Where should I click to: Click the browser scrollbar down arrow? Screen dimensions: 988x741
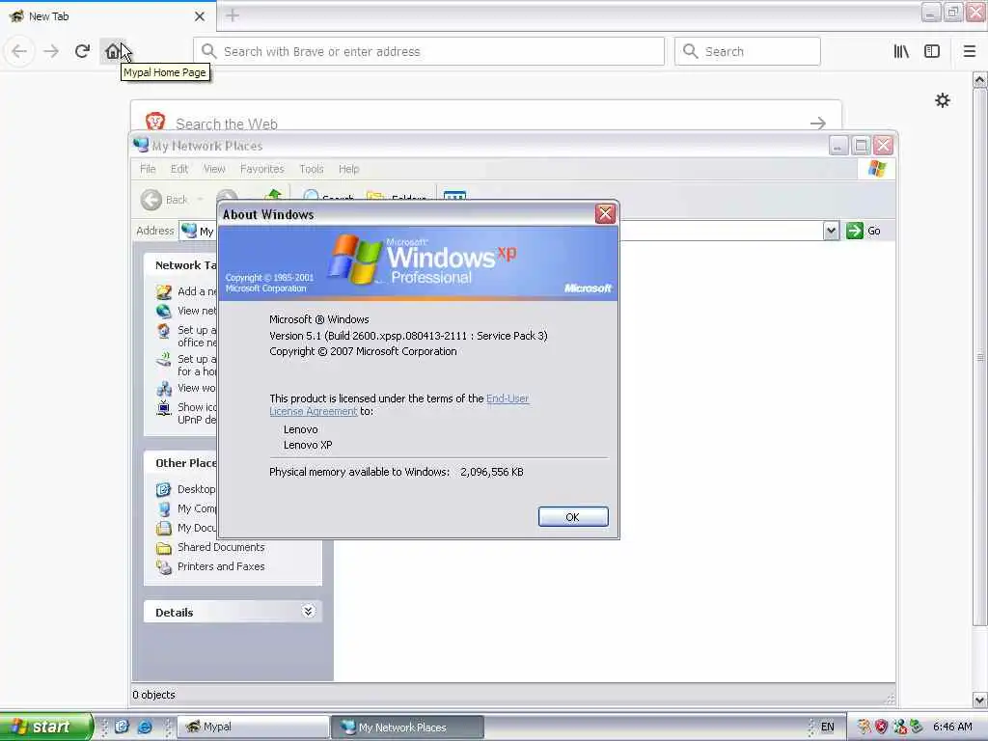[x=979, y=700]
